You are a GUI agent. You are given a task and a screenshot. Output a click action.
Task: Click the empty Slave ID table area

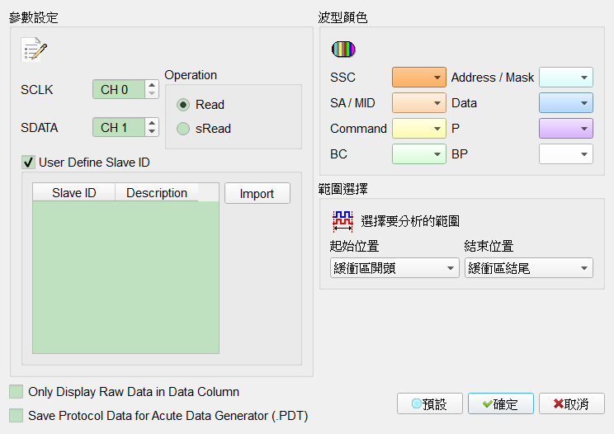point(125,277)
